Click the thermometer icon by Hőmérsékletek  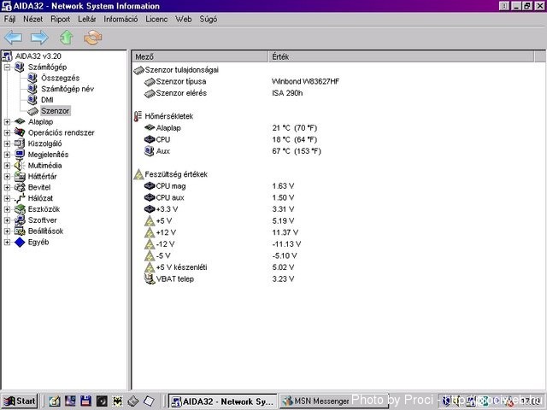point(138,116)
